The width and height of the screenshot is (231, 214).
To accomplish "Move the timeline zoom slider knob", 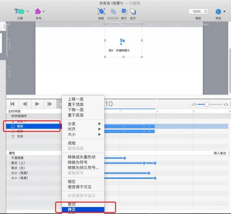I will pyautogui.click(x=207, y=104).
